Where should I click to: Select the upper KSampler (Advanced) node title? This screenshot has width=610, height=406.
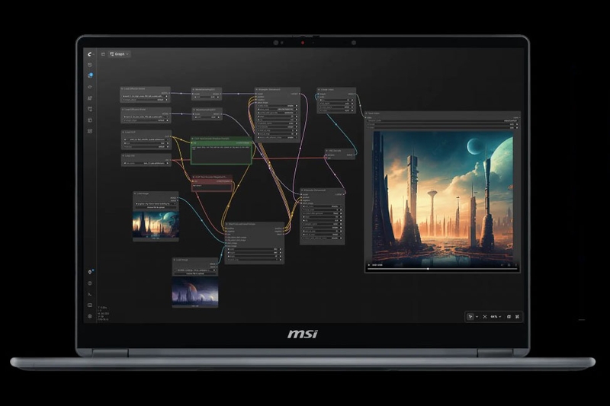point(269,89)
